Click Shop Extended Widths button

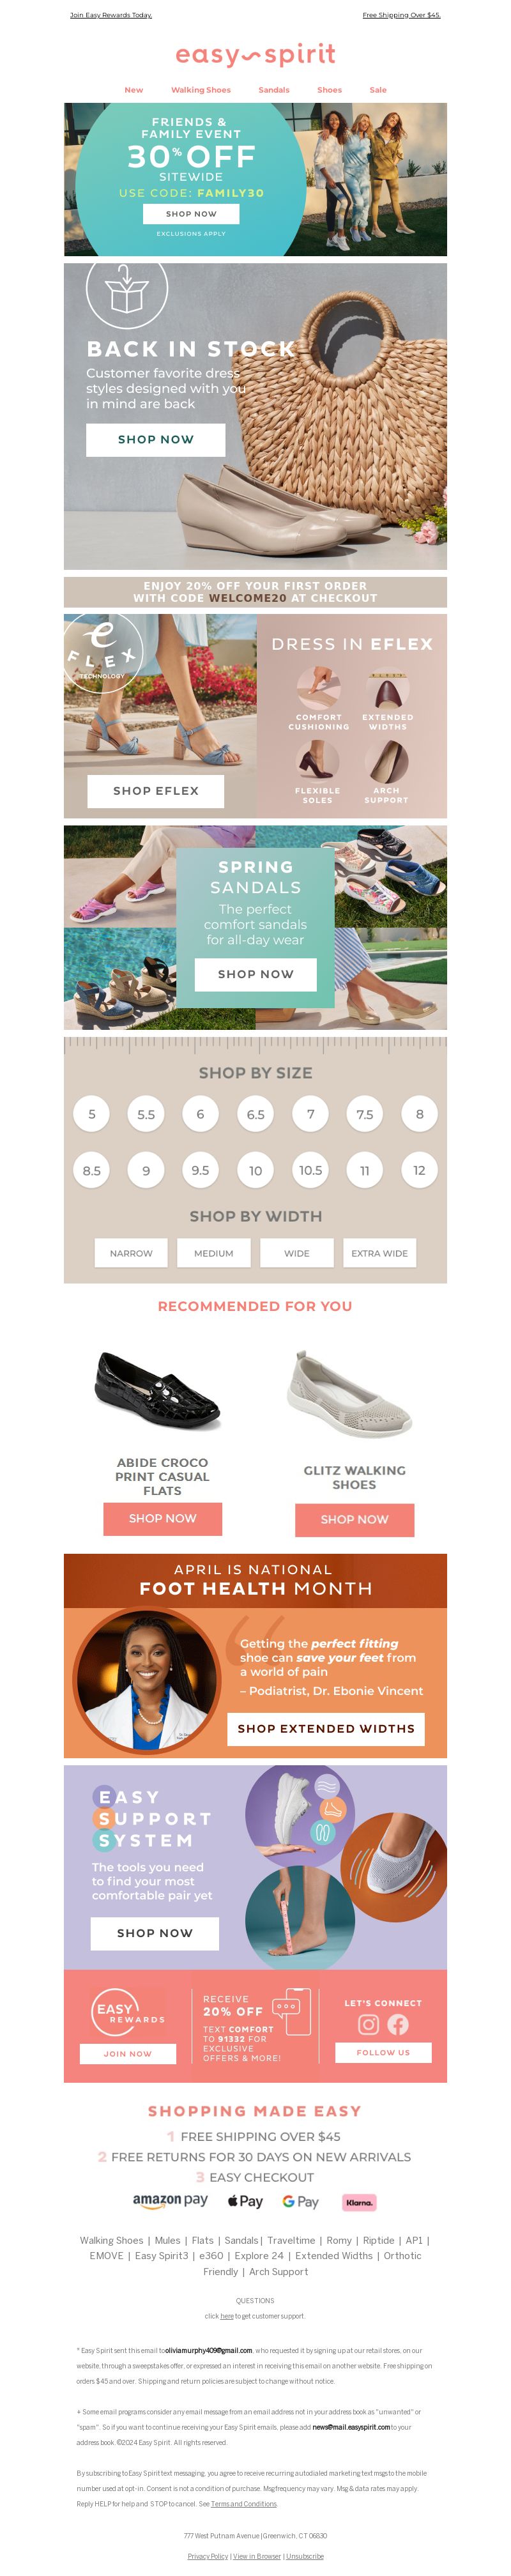[x=326, y=1729]
